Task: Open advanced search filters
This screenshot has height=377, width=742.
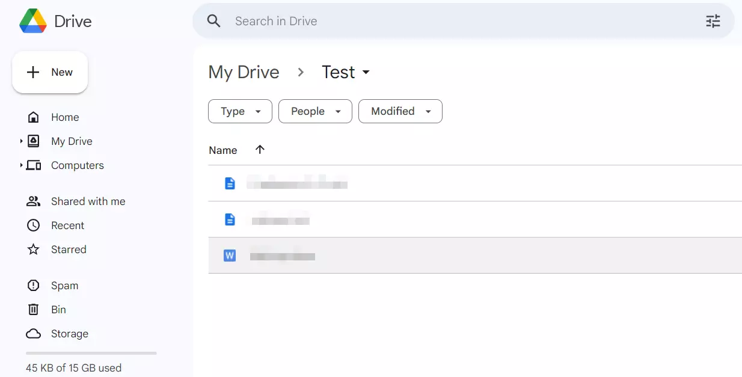Action: tap(713, 20)
